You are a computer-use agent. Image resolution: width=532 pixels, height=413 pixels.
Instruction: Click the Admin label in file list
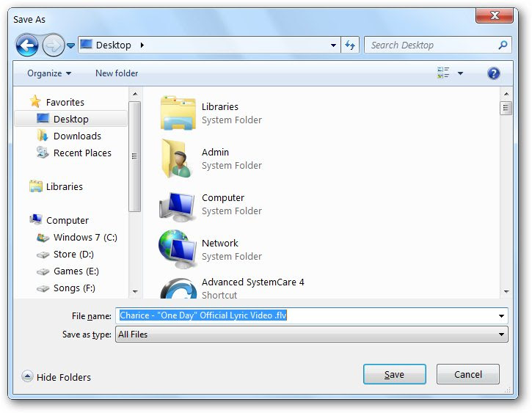pos(215,153)
